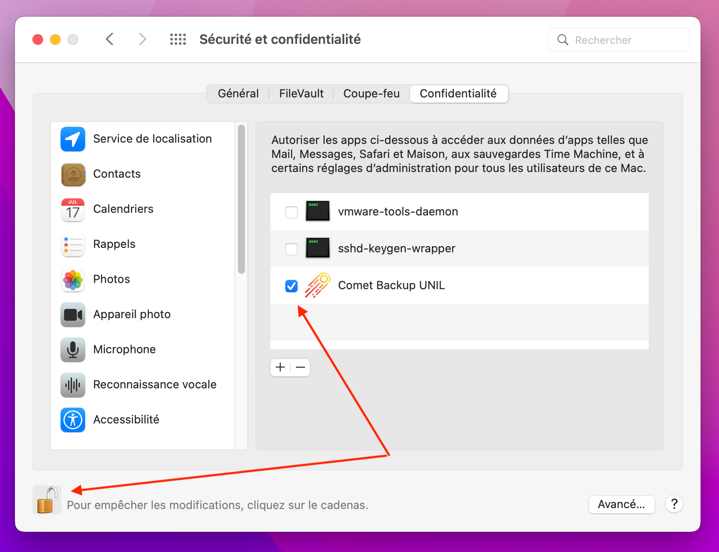The height and width of the screenshot is (552, 719).
Task: Uncheck the Comet Backup UNIL checkbox
Action: (x=291, y=286)
